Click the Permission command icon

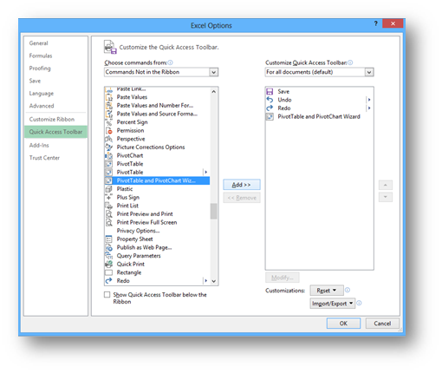pyautogui.click(x=109, y=131)
